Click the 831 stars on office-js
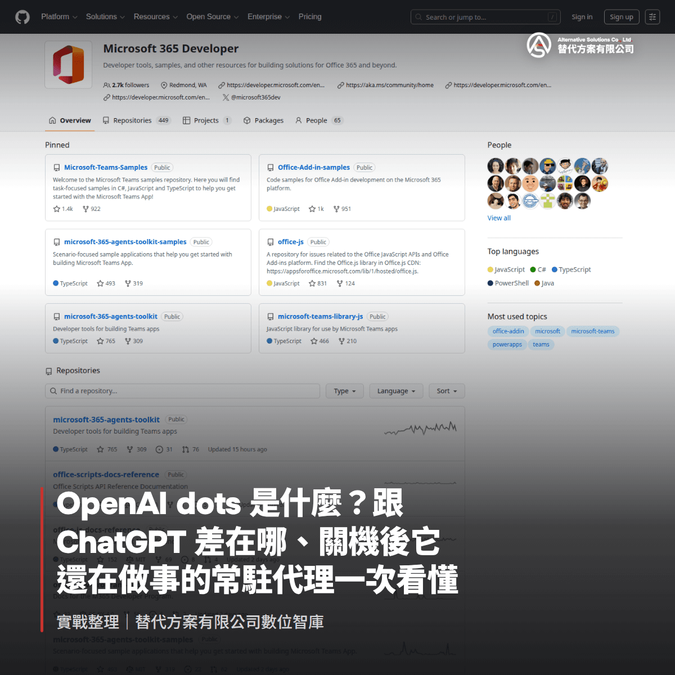 pyautogui.click(x=318, y=283)
